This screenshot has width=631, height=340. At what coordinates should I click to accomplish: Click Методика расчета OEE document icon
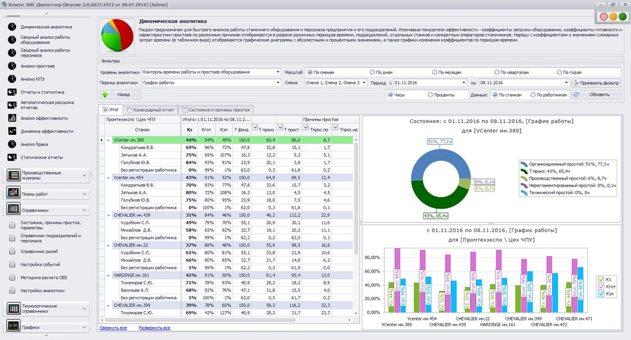(x=12, y=278)
